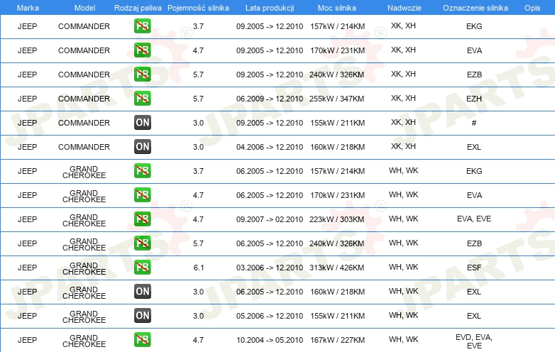Click petrol fuel icon in Commander EZB row

(x=142, y=74)
